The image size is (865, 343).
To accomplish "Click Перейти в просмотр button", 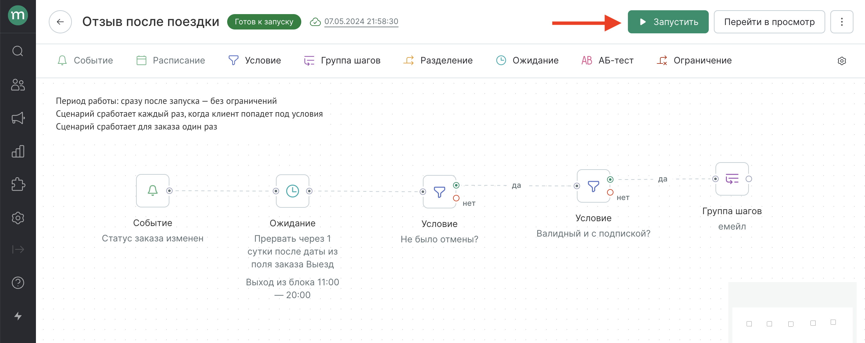I will pos(769,22).
